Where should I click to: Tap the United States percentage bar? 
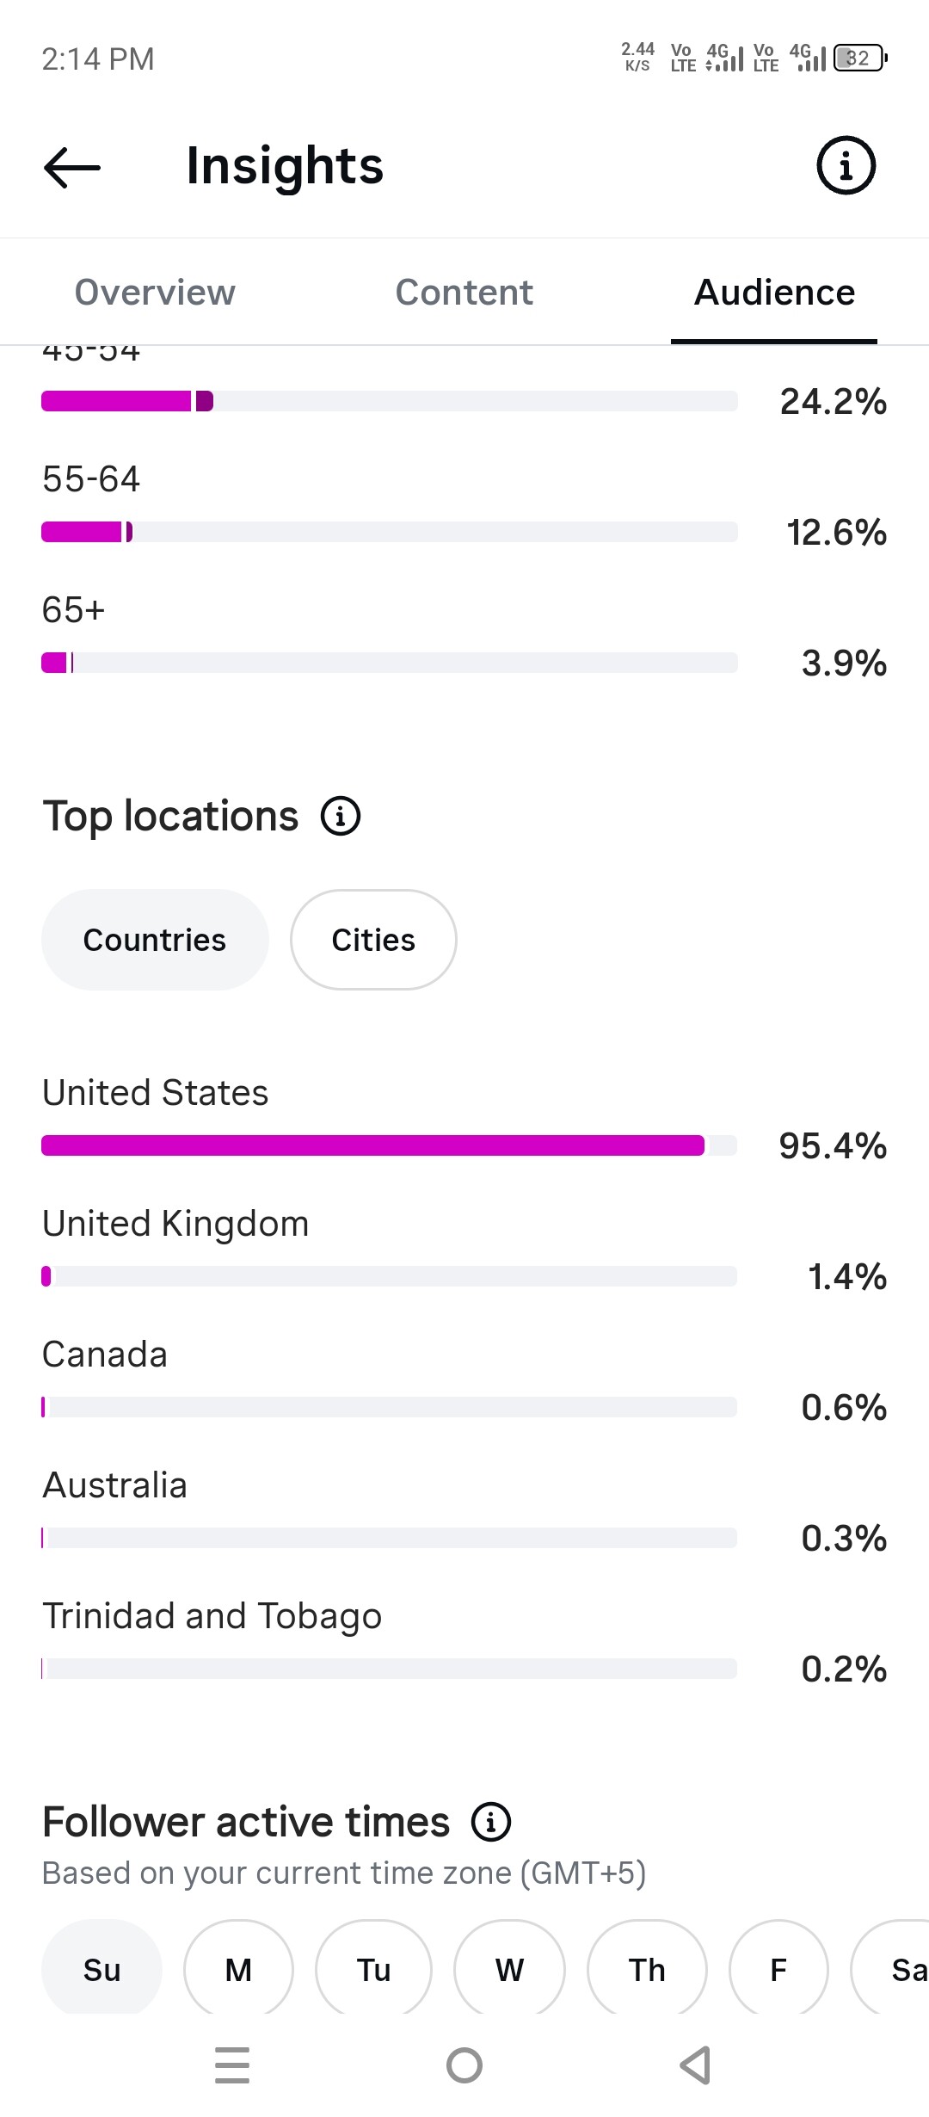point(390,1145)
